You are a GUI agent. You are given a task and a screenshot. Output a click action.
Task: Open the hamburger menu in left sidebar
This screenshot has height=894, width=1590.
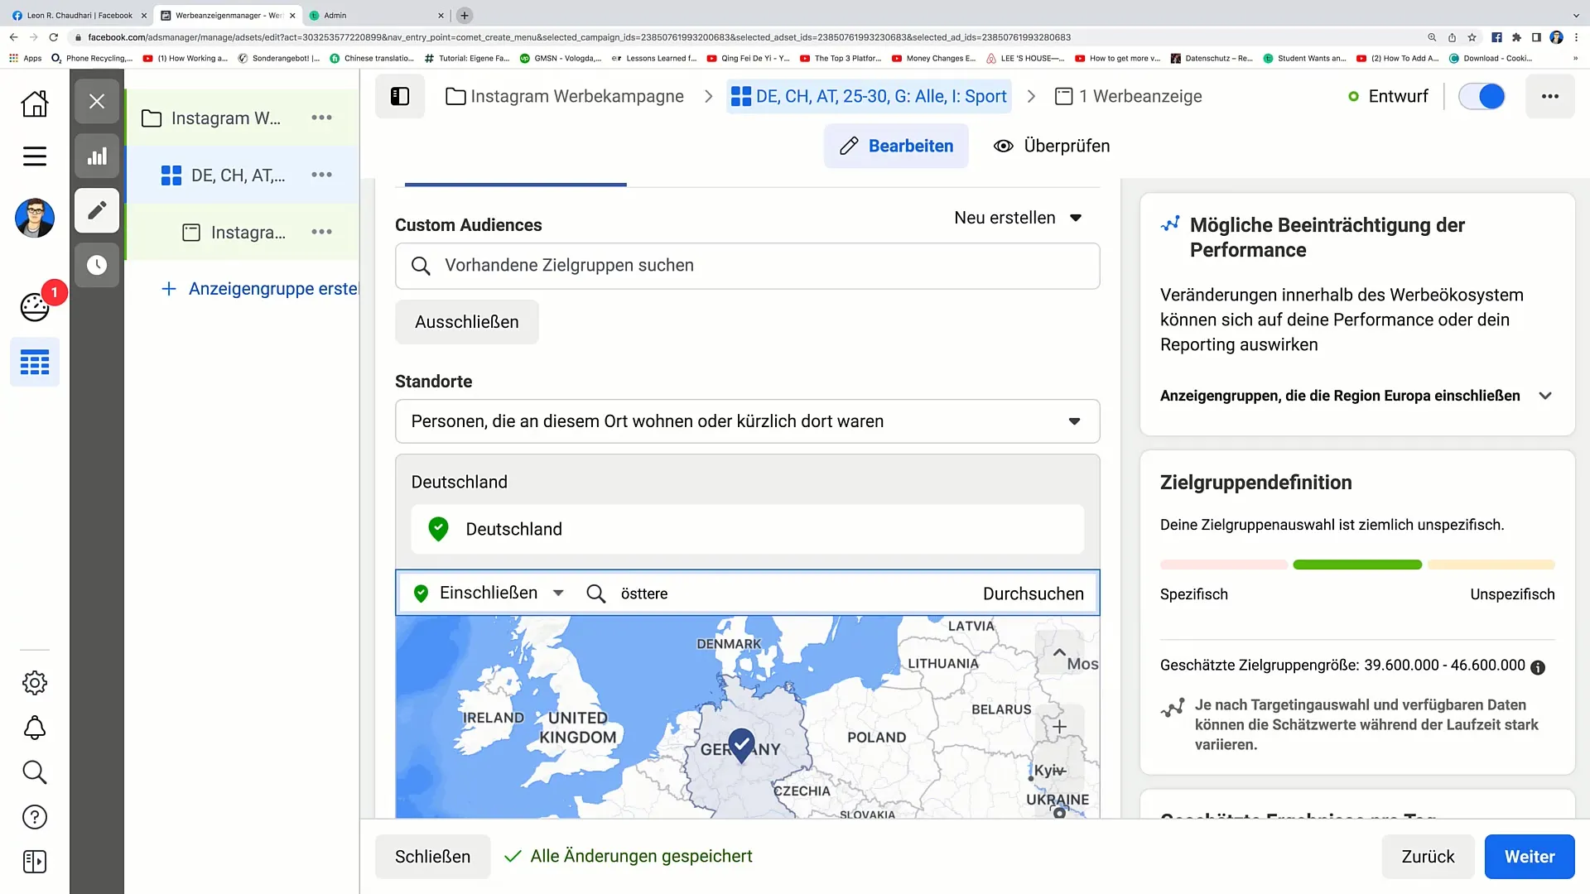[35, 156]
